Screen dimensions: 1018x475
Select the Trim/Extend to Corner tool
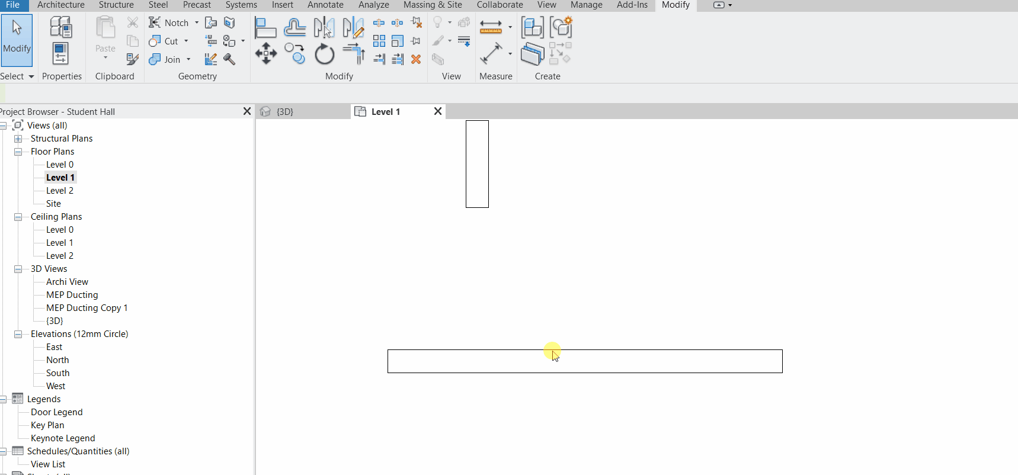coord(353,54)
